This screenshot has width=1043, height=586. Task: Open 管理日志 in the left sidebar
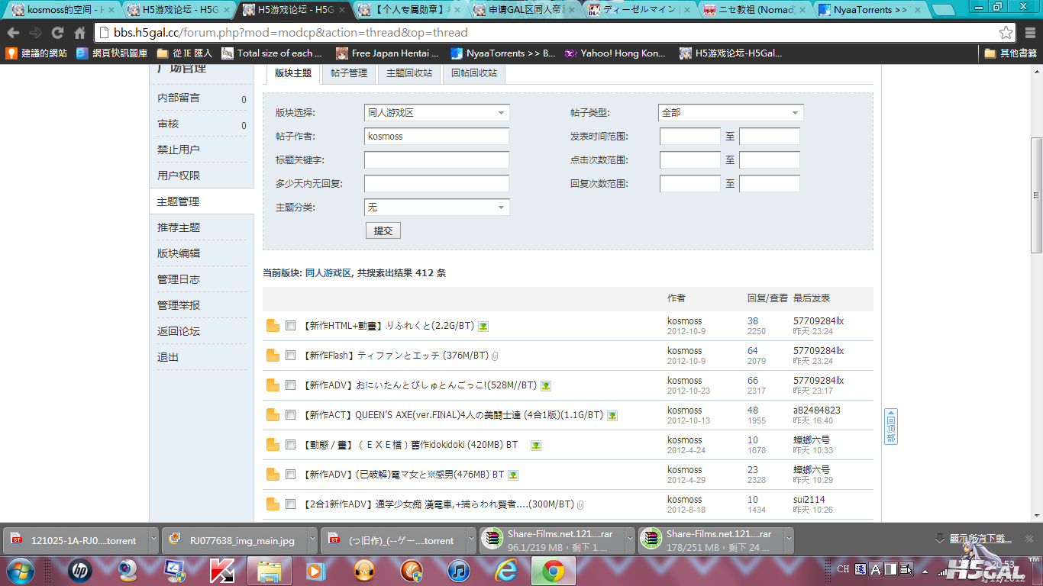pos(179,279)
